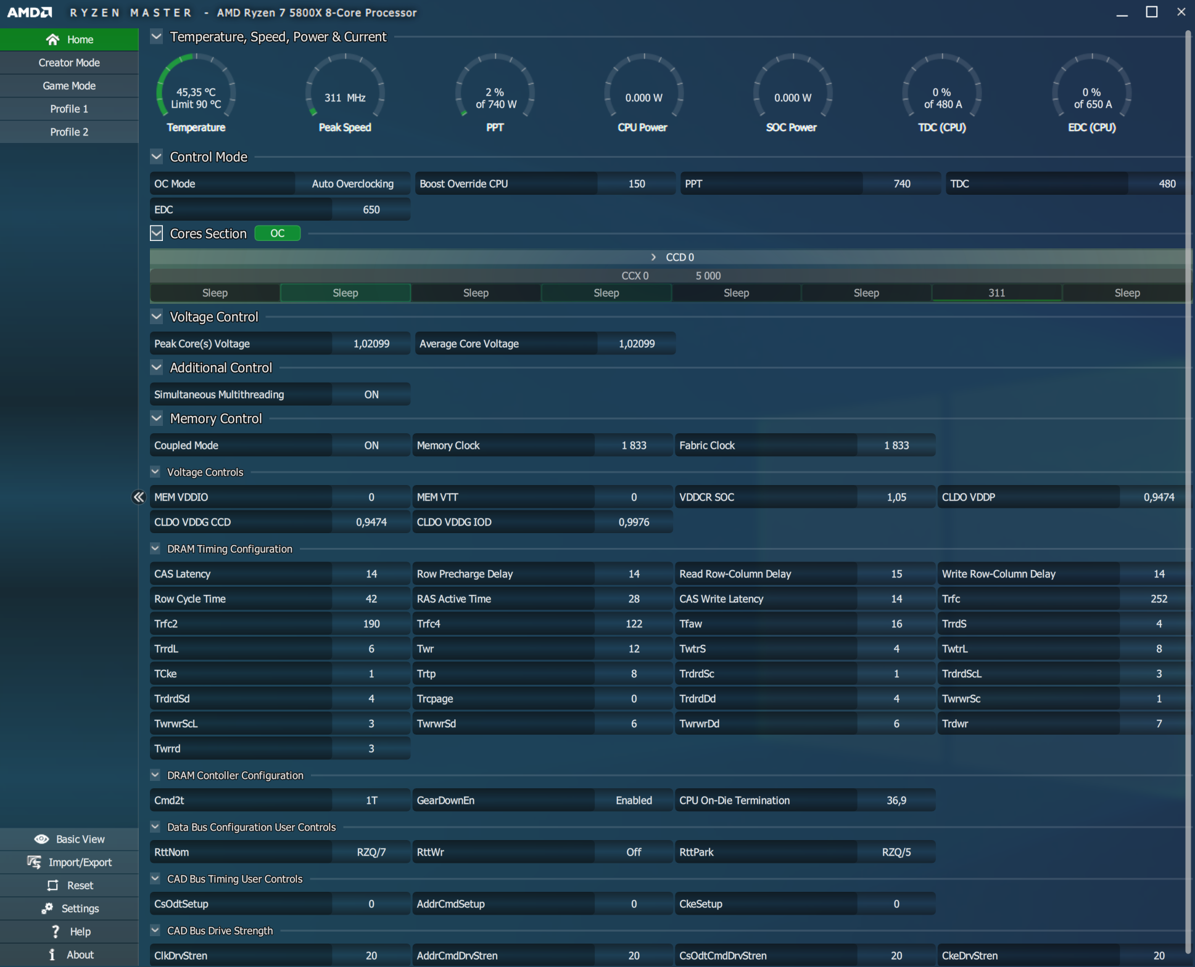Screen dimensions: 1195x967
Task: Open Settings via the gear icon
Action: [x=47, y=908]
